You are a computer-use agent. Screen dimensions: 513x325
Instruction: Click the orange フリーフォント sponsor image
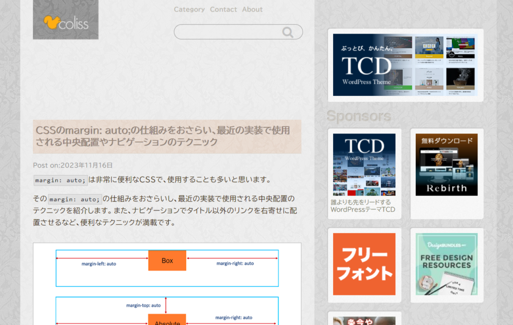(364, 264)
